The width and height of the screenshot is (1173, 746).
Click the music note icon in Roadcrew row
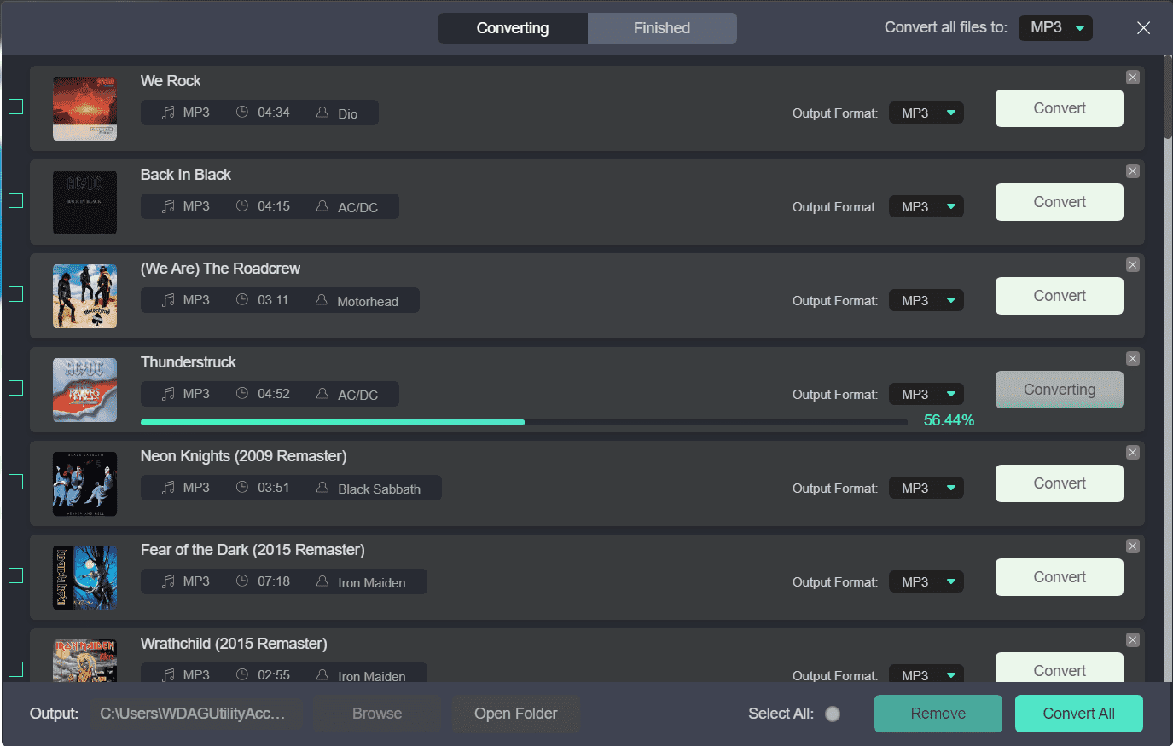coord(168,300)
